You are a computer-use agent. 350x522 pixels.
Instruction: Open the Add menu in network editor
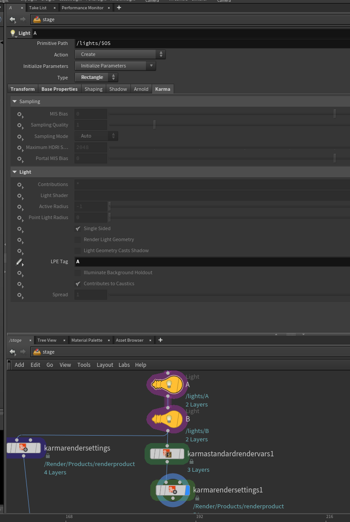click(19, 365)
